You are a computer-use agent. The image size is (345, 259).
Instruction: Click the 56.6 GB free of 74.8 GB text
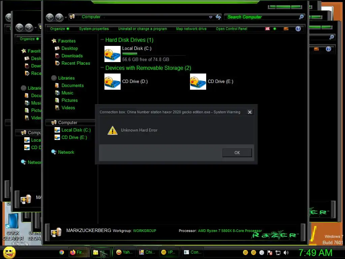tap(146, 59)
